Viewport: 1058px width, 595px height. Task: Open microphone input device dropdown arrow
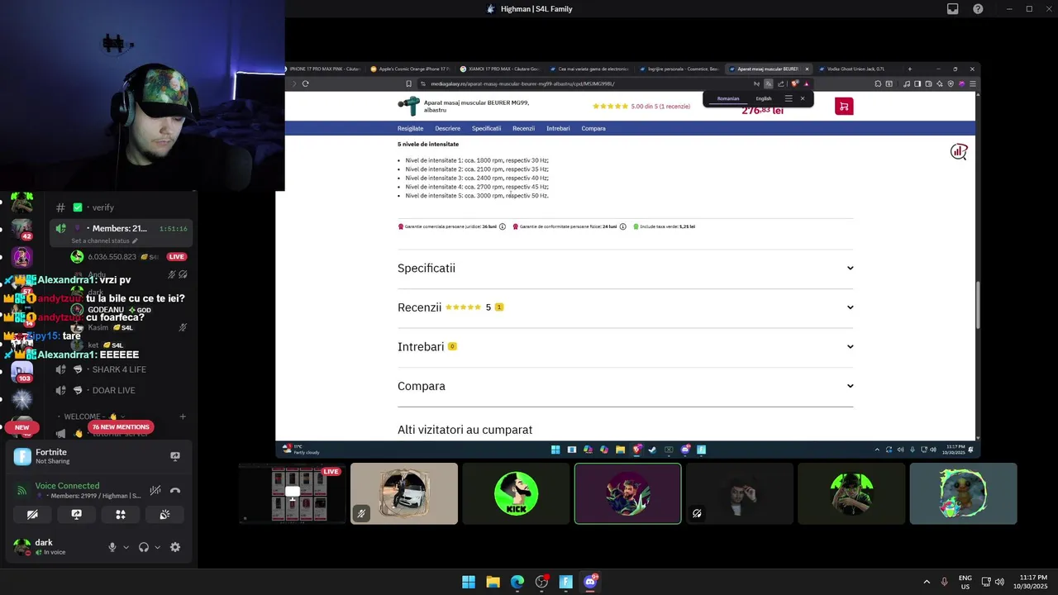click(x=126, y=547)
